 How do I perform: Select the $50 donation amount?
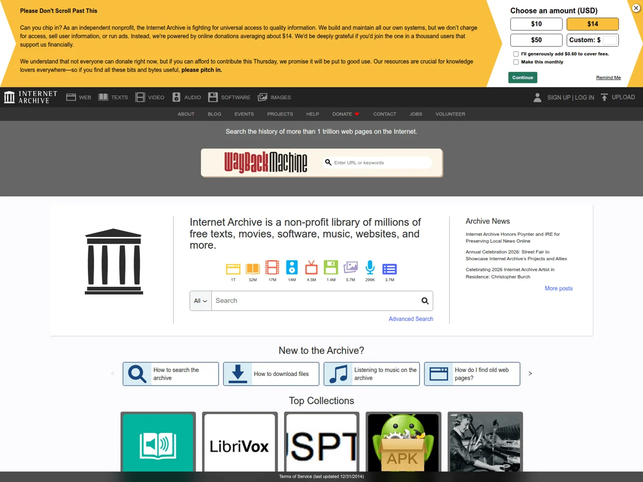coord(536,40)
